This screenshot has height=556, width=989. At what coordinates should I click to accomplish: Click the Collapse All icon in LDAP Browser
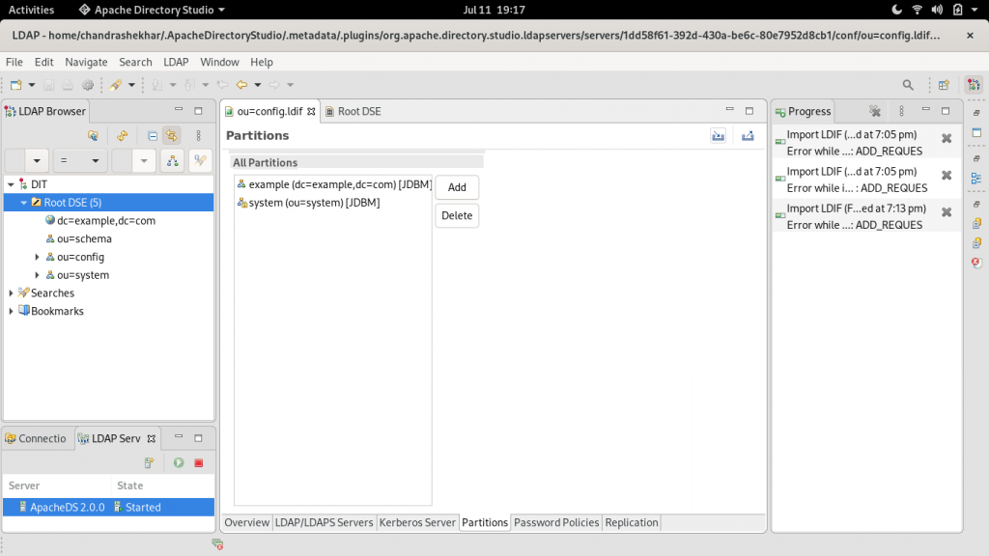tap(153, 136)
